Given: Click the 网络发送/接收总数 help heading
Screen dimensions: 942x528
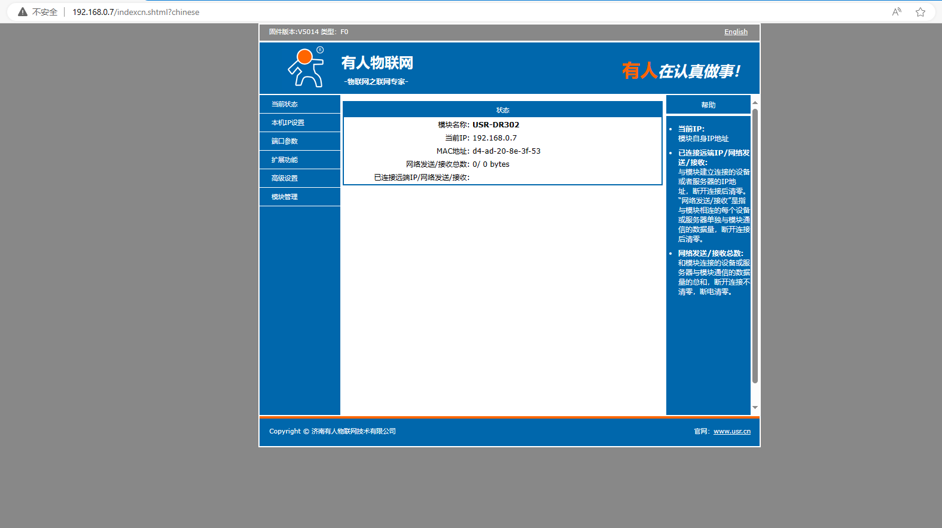Looking at the screenshot, I should [711, 254].
